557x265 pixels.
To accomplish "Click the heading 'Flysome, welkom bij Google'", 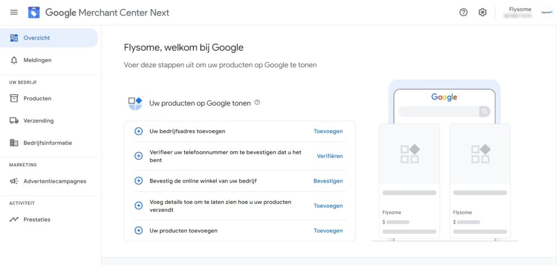I will [x=184, y=47].
